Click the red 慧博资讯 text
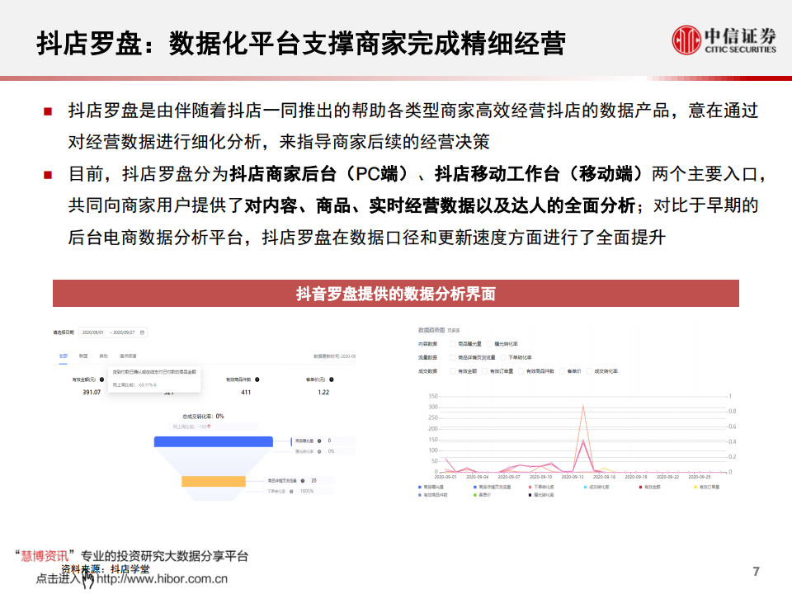This screenshot has width=792, height=594. click(45, 556)
